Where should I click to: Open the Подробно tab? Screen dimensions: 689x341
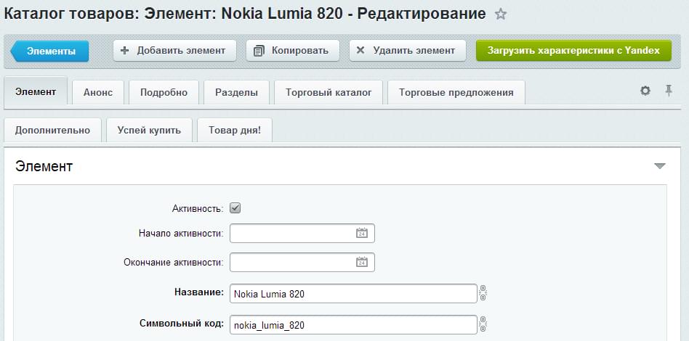(x=164, y=92)
